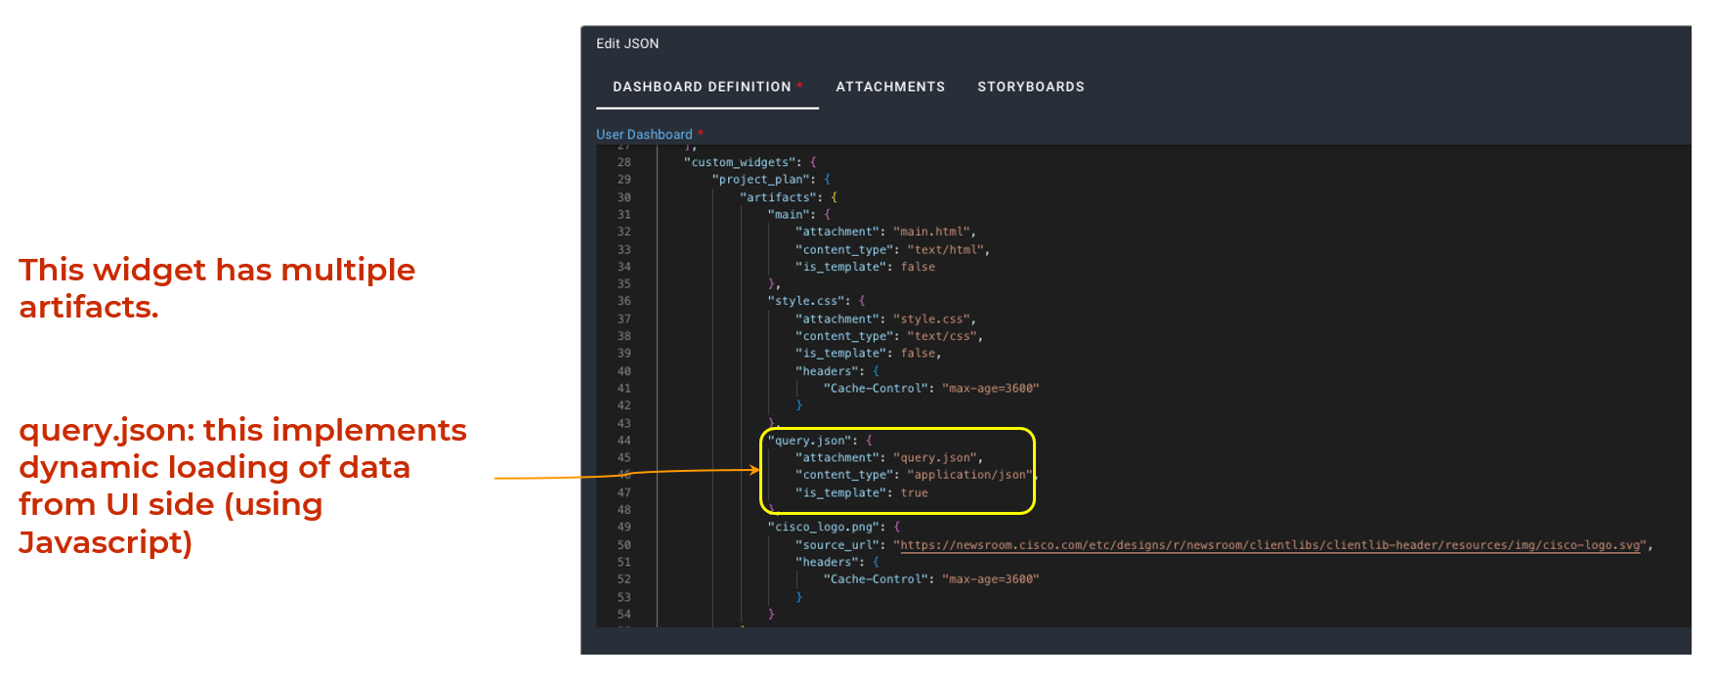Click "max-age=3600" value on line 41

click(x=990, y=389)
